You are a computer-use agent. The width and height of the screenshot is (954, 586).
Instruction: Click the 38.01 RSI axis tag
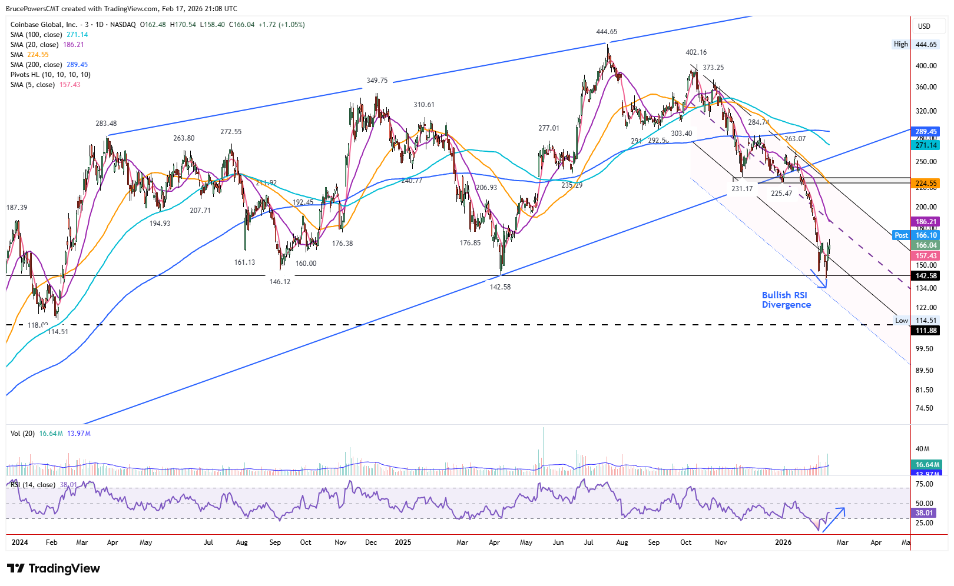(x=925, y=513)
